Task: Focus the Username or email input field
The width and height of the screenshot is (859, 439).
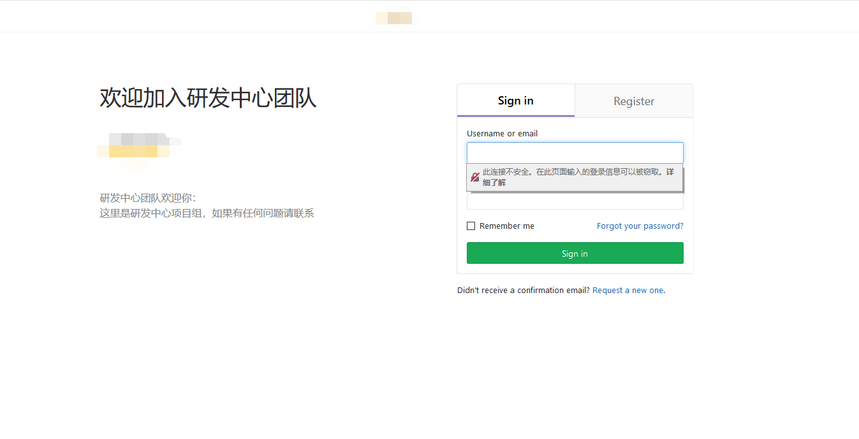Action: click(575, 153)
